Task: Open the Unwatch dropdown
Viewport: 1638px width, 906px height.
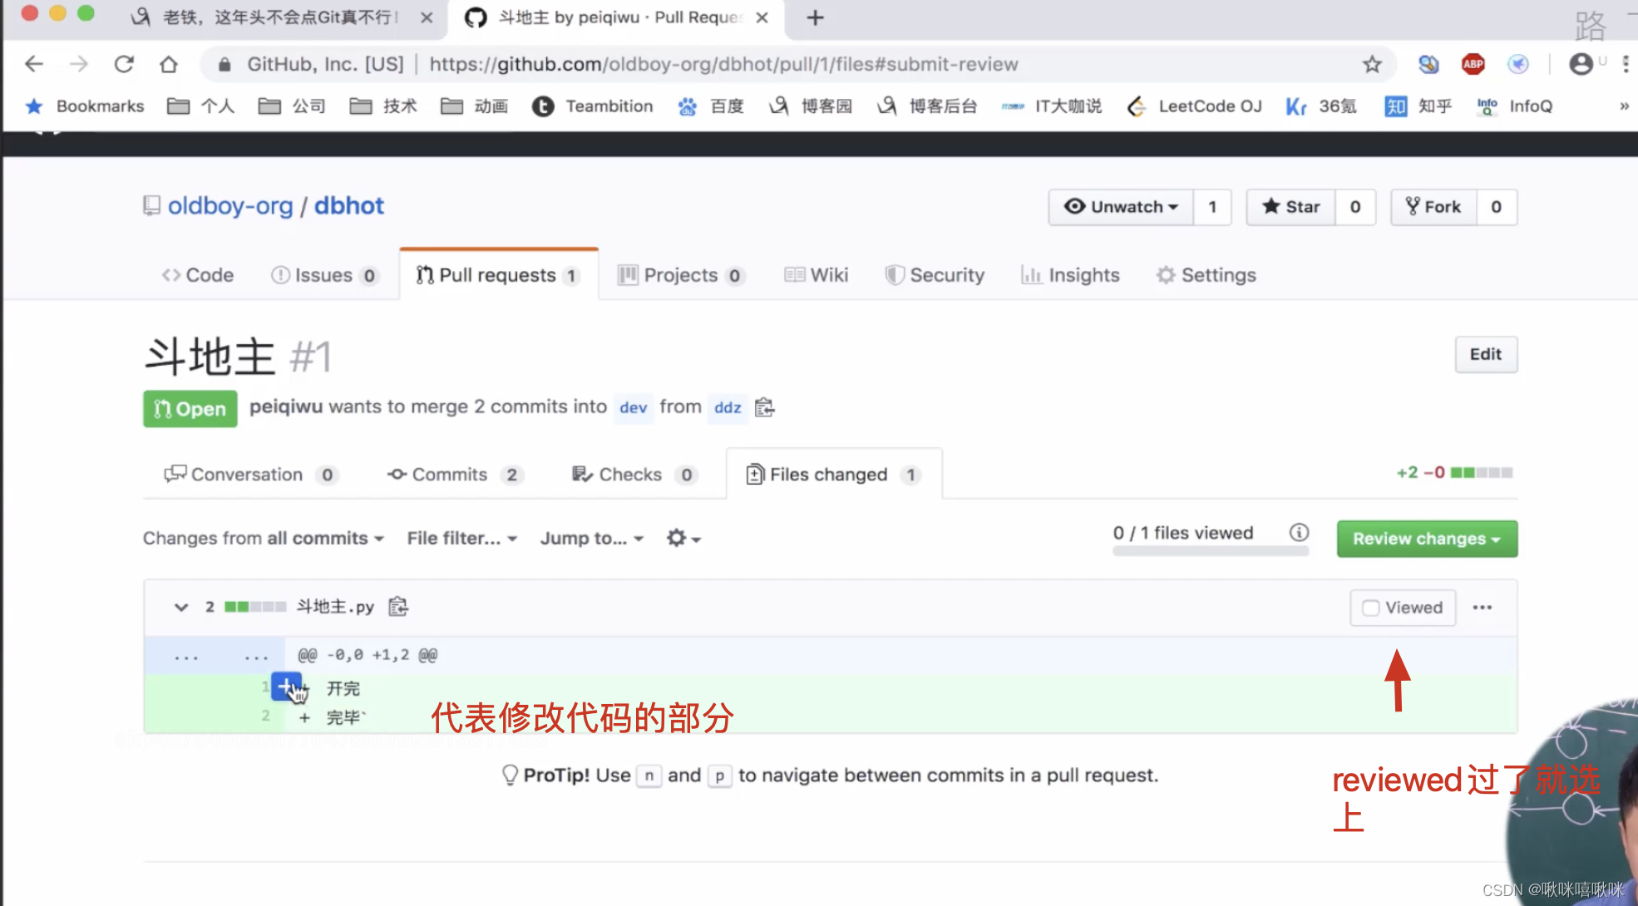Action: click(1121, 207)
